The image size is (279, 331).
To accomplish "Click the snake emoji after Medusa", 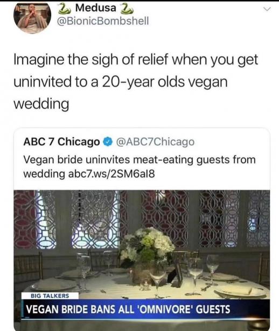I will 126,9.
